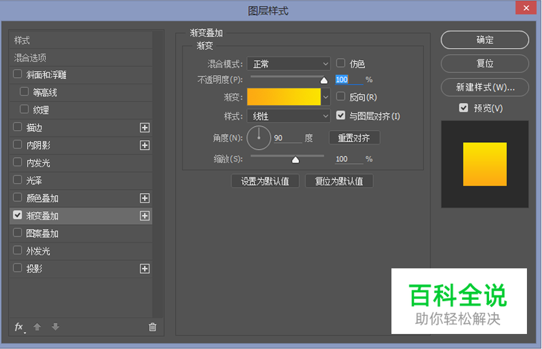Click the trash icon to delete effect

(x=152, y=327)
